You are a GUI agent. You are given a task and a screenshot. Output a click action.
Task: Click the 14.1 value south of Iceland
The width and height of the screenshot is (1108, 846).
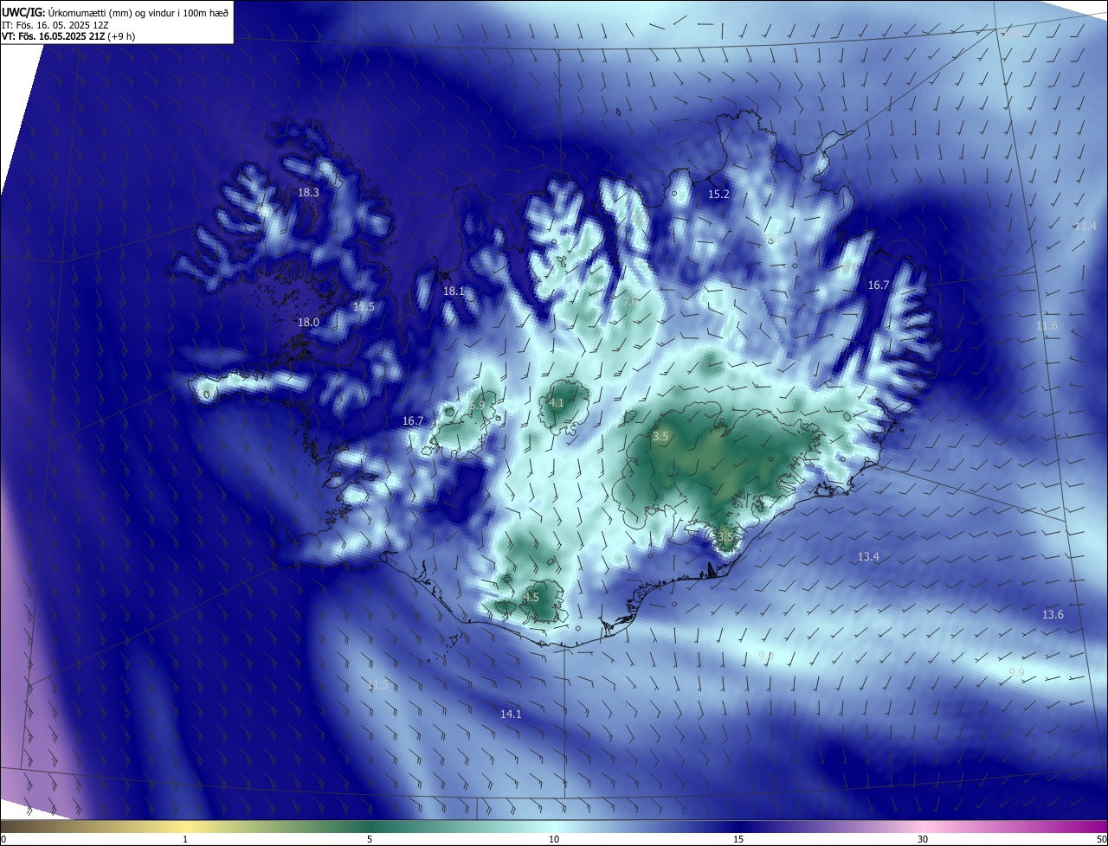[x=511, y=715]
